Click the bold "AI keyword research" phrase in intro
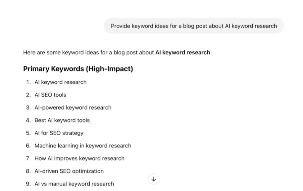 [x=183, y=53]
